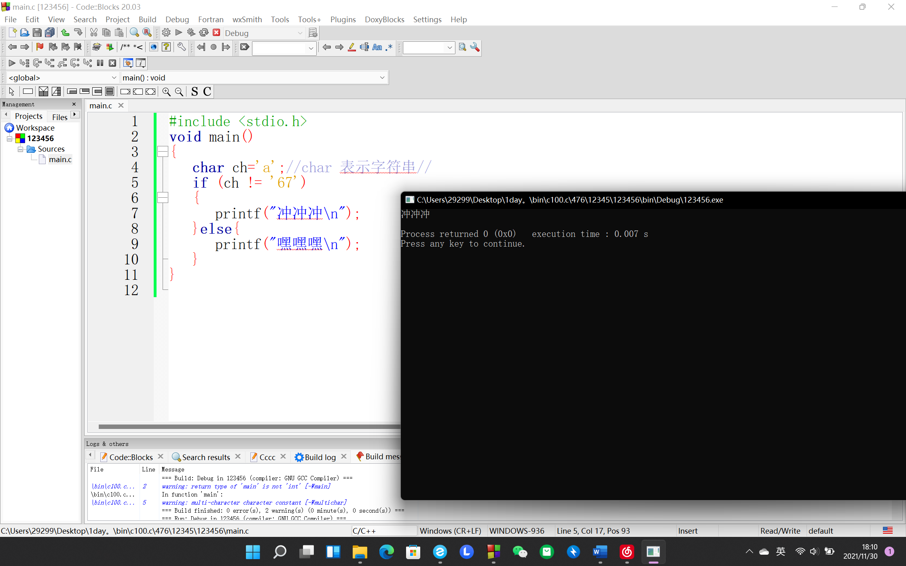The height and width of the screenshot is (566, 906).
Task: Click the Save file floppy icon
Action: [37, 33]
